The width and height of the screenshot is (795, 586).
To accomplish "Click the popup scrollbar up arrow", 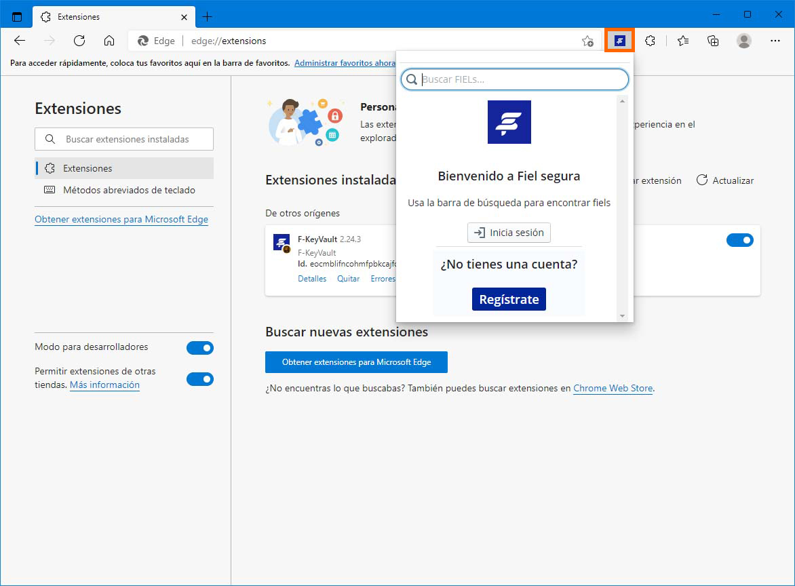I will click(622, 101).
